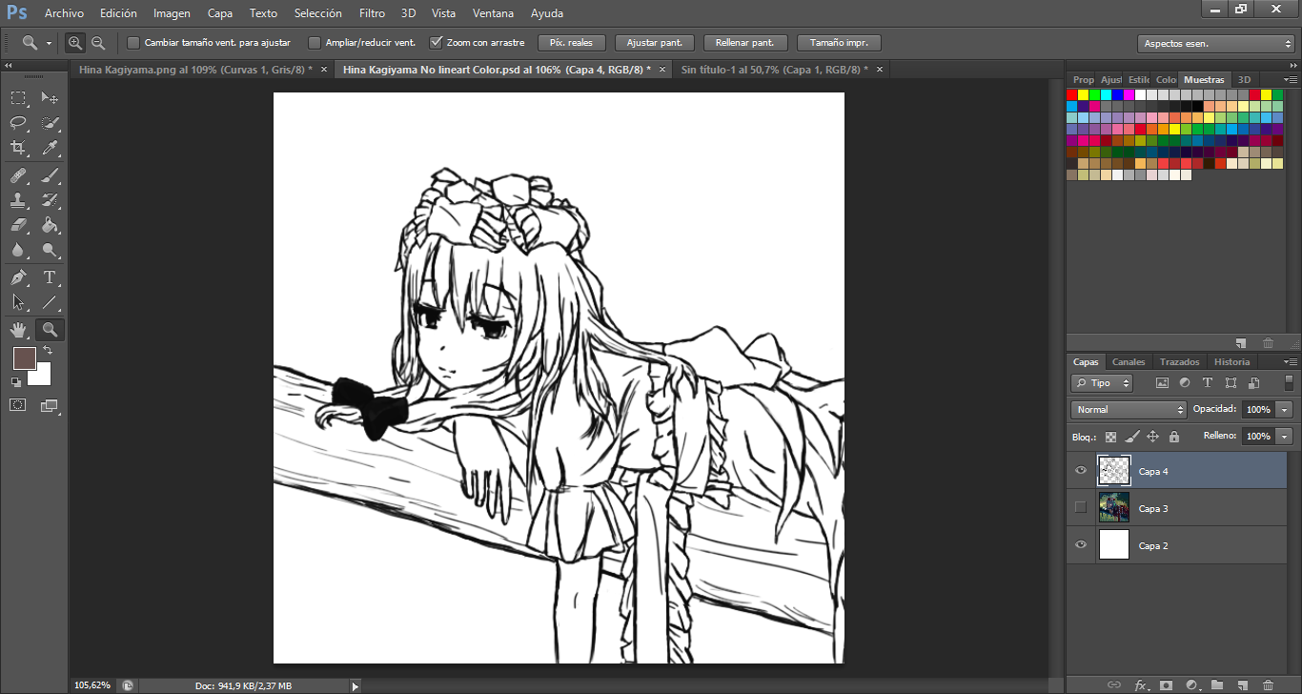Select the Eyedropper tool
Image resolution: width=1302 pixels, height=694 pixels.
[x=50, y=148]
